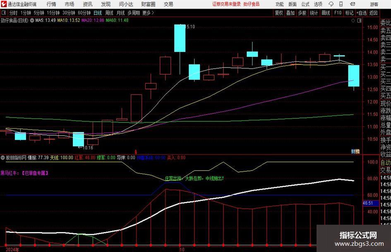Viewport: 391px width, 252px height.
Task: Switch to 周线 weekly tab
Action: pyautogui.click(x=109, y=13)
